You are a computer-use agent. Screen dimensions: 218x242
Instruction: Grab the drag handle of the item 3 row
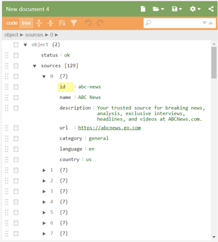[7, 191]
